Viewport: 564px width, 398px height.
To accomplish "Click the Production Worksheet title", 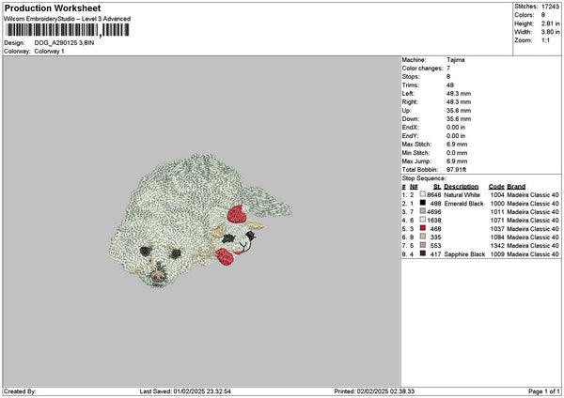I will (47, 8).
